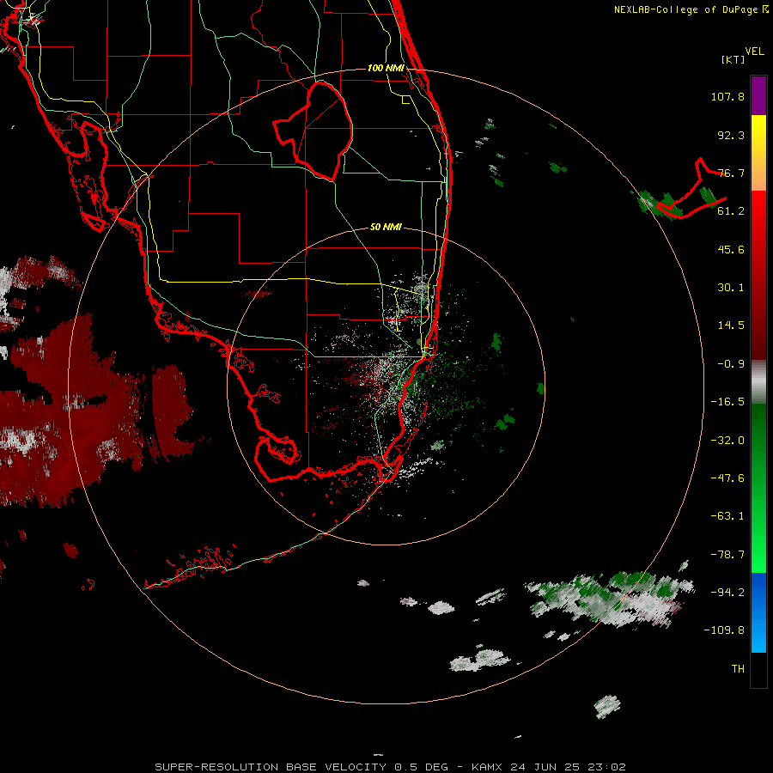This screenshot has width=773, height=773.
Task: Click the 30.1 value on the velocity scale
Action: pyautogui.click(x=731, y=288)
